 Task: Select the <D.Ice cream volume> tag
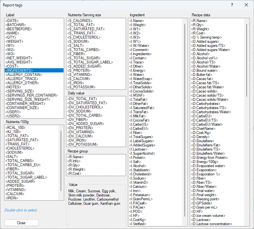(208, 216)
